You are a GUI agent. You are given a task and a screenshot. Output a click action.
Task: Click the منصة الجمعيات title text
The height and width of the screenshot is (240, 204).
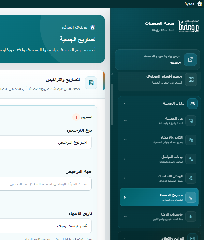160,24
